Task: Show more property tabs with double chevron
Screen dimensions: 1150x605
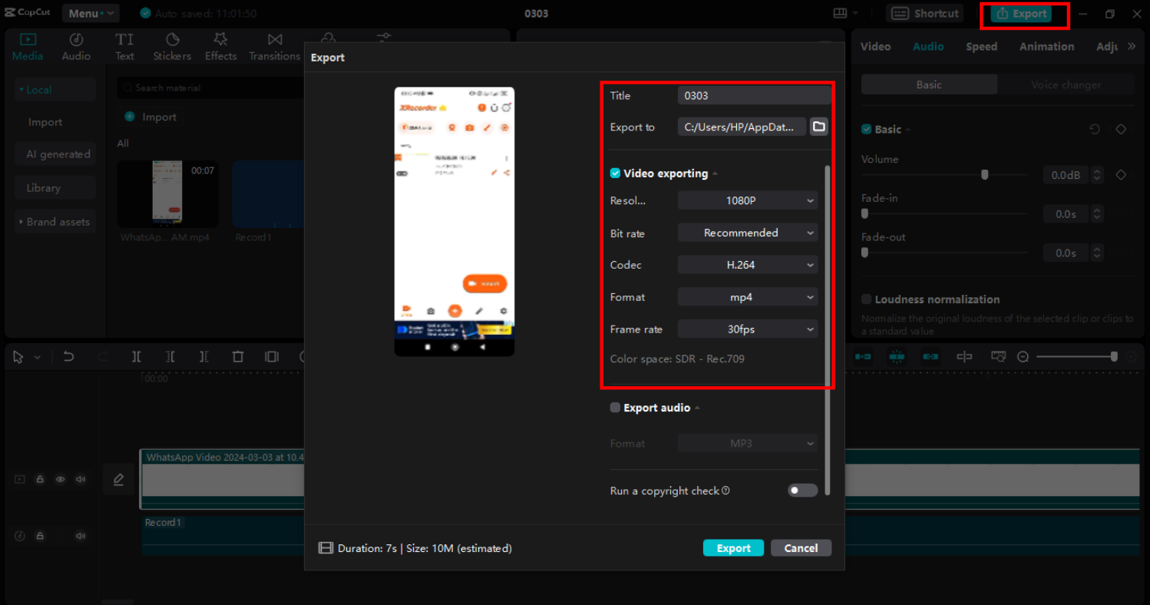Action: tap(1131, 46)
